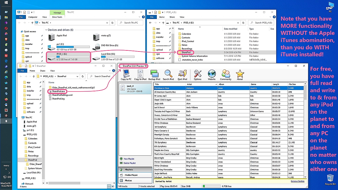
Task: Open File menu in IPOD_4 (E:) window
Action: 152,17
